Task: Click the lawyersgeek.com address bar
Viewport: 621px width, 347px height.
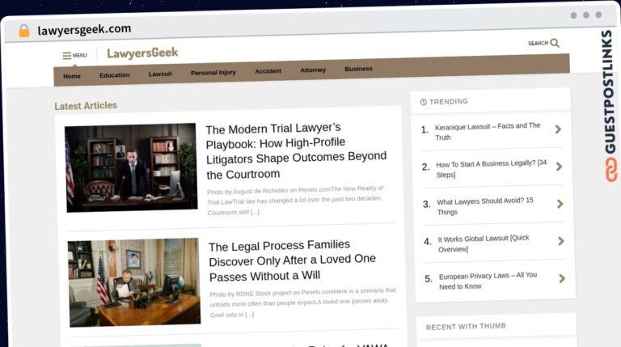Action: pyautogui.click(x=84, y=30)
